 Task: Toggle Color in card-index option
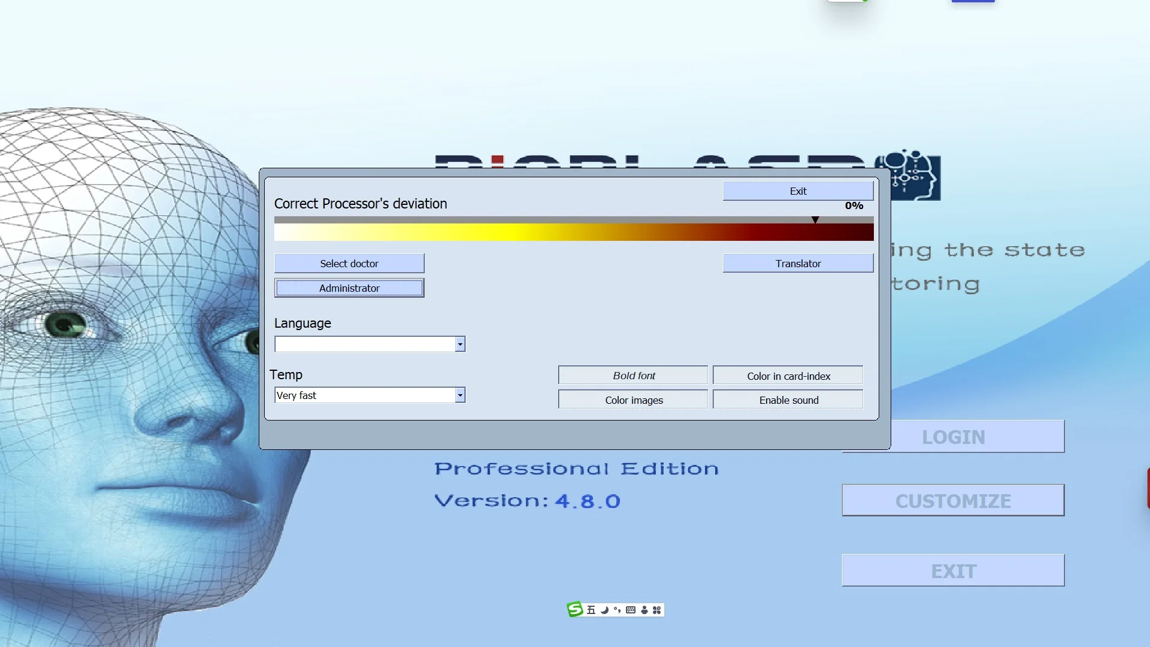(x=788, y=376)
